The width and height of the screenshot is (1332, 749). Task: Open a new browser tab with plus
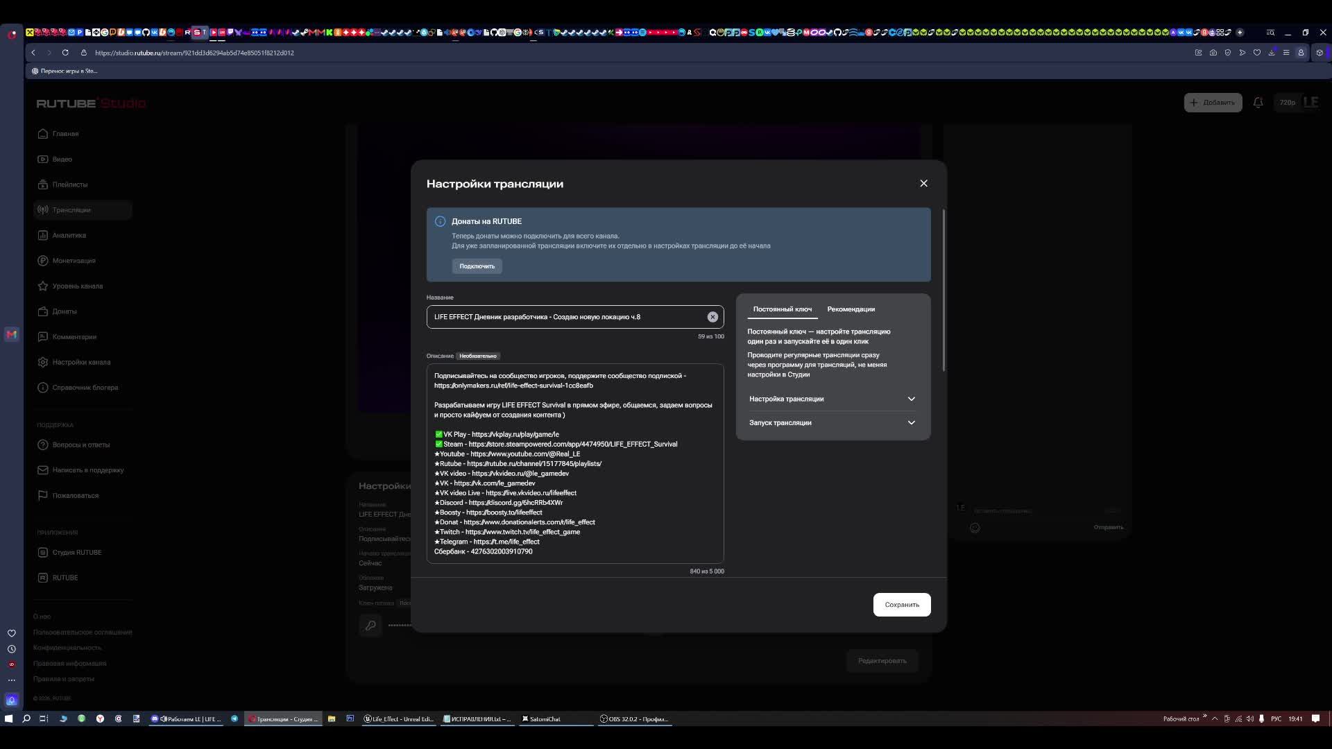(x=1240, y=33)
